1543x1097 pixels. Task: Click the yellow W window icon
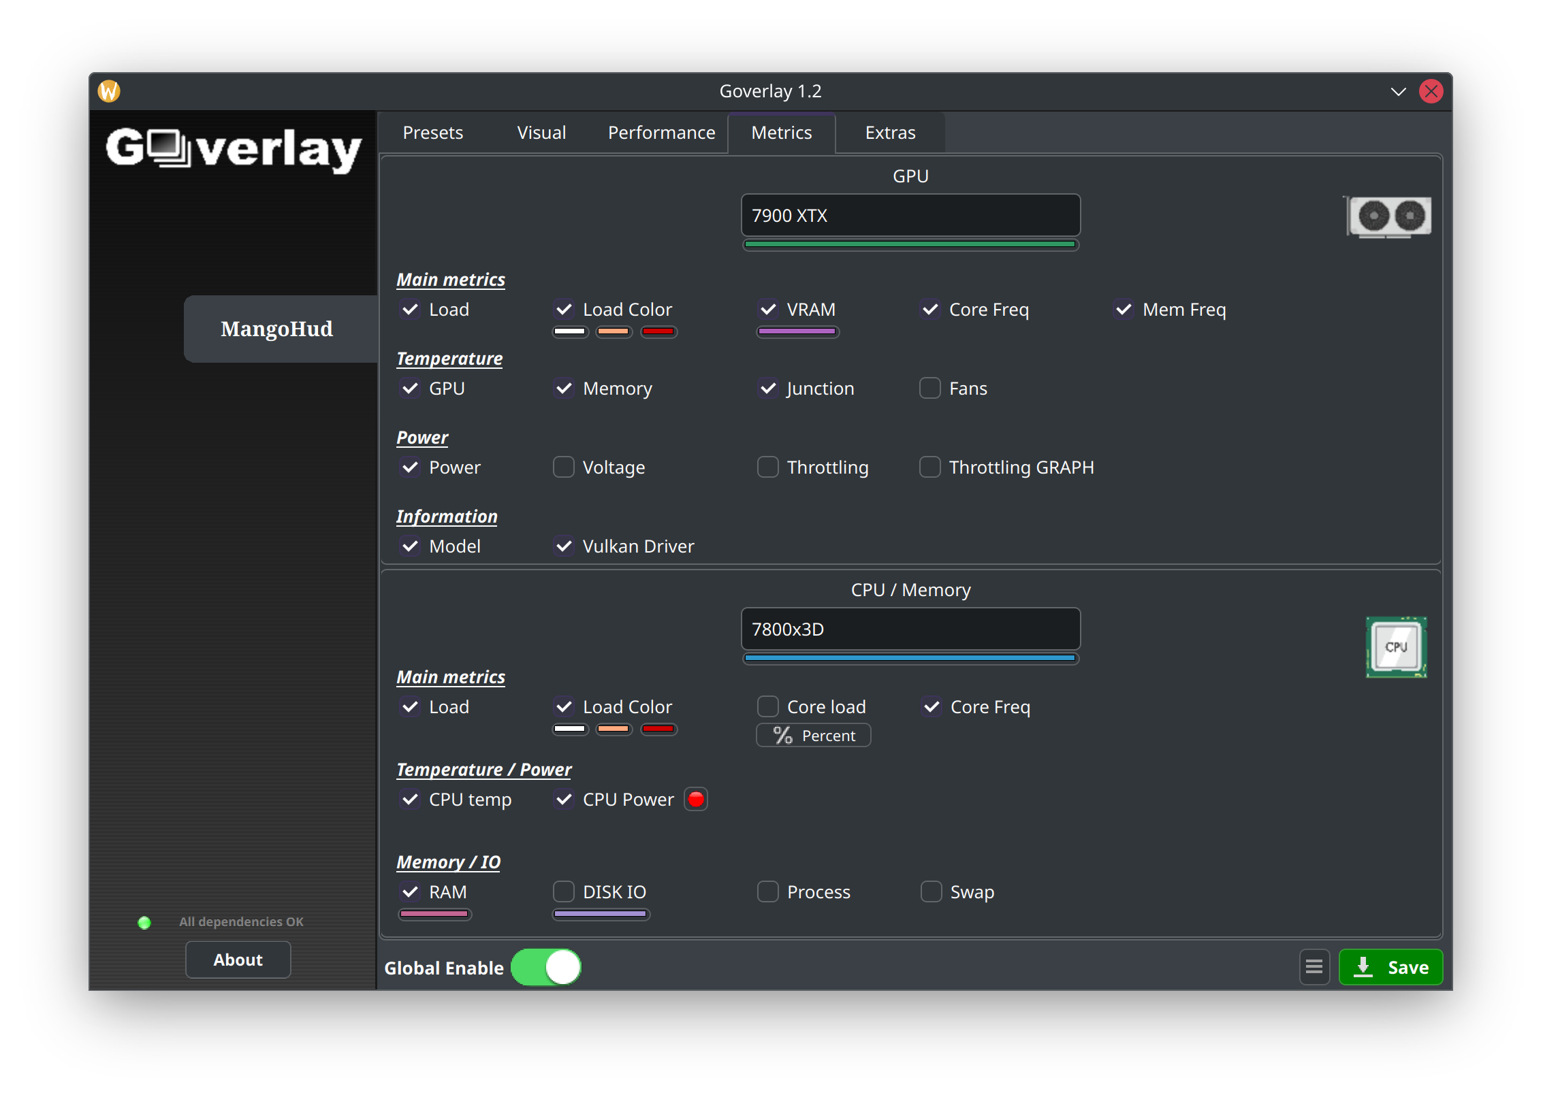pyautogui.click(x=109, y=91)
